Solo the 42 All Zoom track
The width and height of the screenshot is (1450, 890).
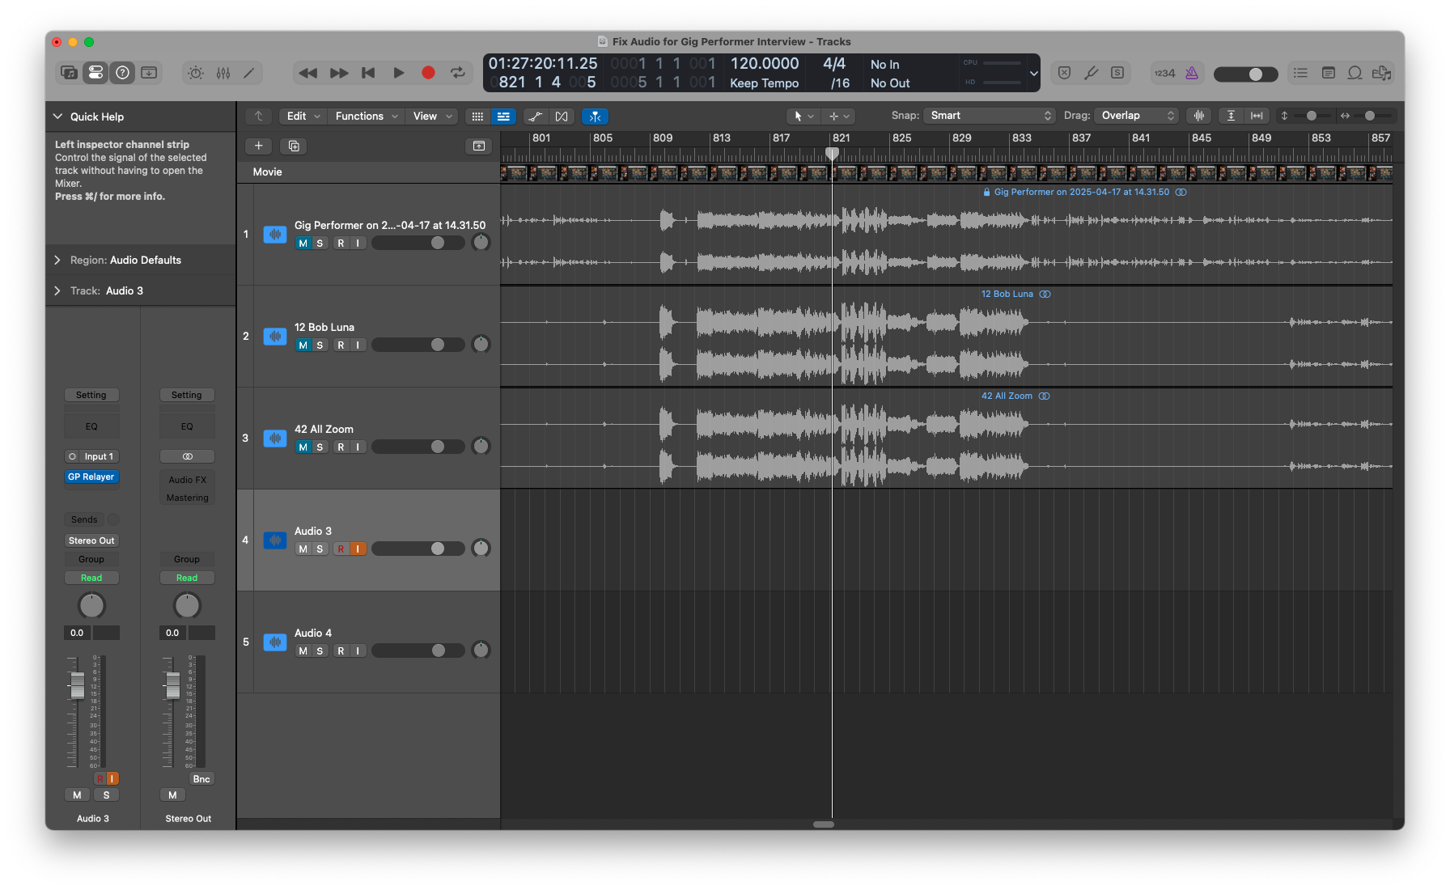[x=320, y=447]
